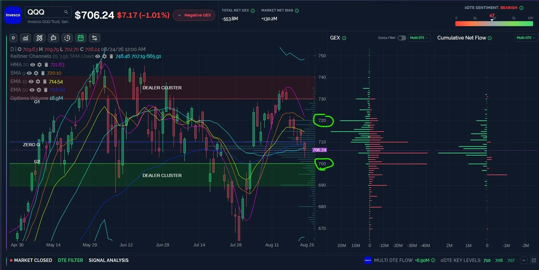The image size is (539, 270).
Task: Click the upper DEALER CLUSTER label
Action: coord(162,88)
